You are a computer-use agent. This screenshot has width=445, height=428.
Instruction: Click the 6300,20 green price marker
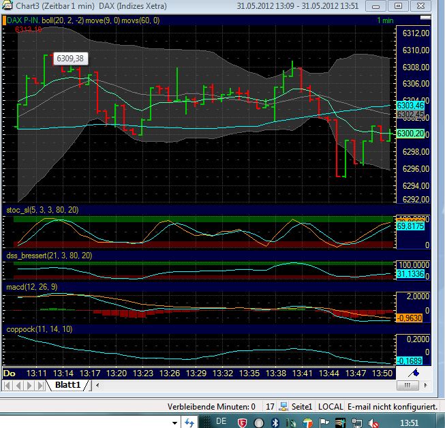[x=410, y=134]
